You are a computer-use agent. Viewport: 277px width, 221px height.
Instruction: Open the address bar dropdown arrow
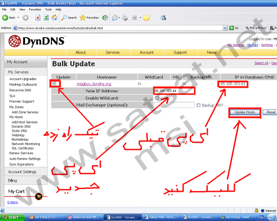tap(225, 28)
